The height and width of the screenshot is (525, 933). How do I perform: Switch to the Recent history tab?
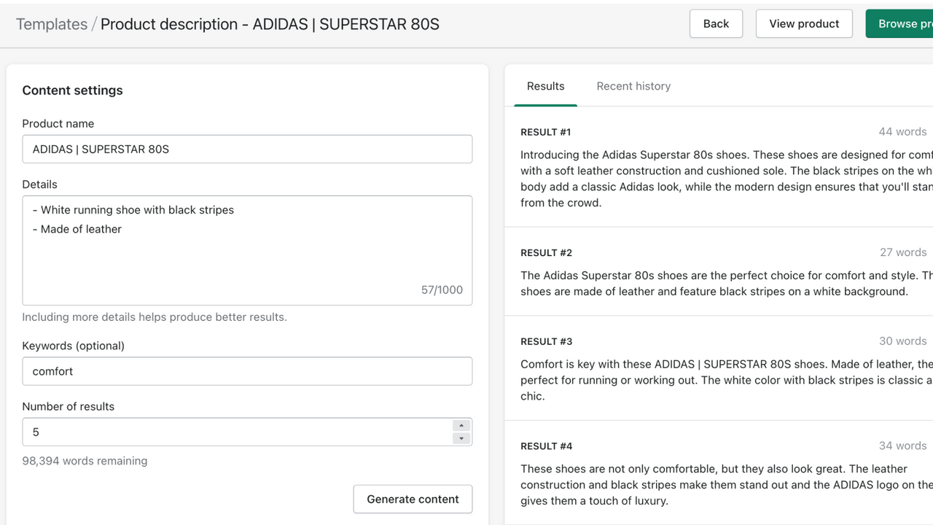(x=633, y=85)
